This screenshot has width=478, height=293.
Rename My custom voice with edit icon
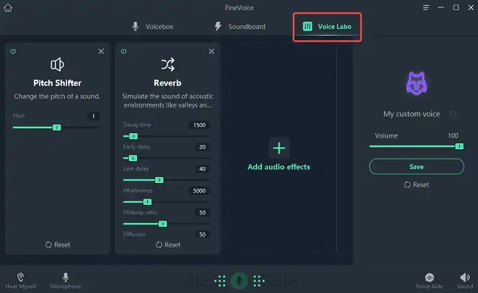(454, 114)
